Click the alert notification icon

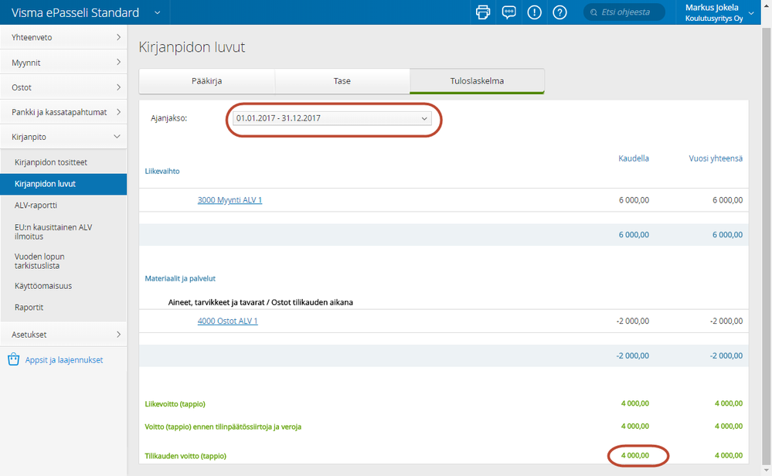534,12
